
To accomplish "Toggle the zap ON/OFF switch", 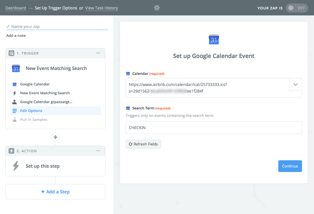I will [x=297, y=8].
